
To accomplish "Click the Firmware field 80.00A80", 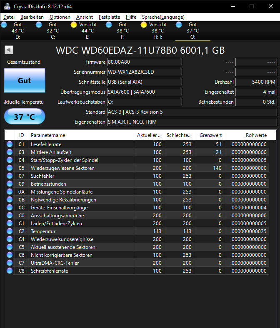I will click(145, 62).
